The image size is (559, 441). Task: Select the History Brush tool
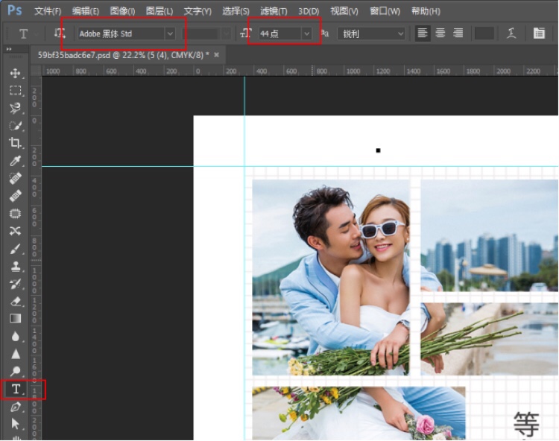click(x=15, y=284)
